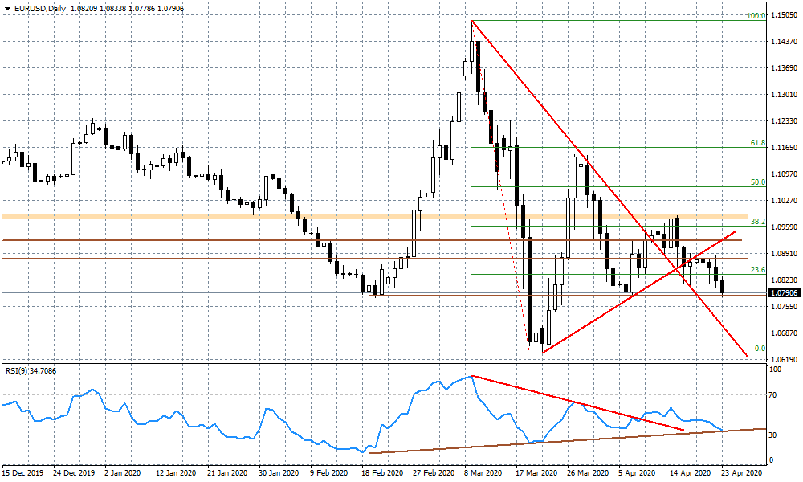Screen dimensions: 803x482
Task: Click the 1.08230 price axis label
Action: [784, 280]
